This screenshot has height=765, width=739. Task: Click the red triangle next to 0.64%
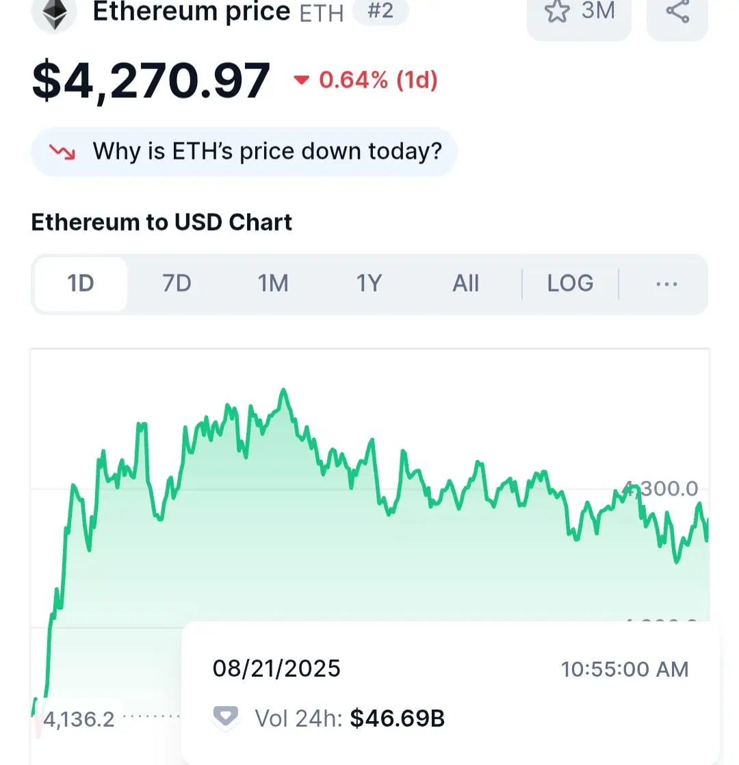[301, 79]
